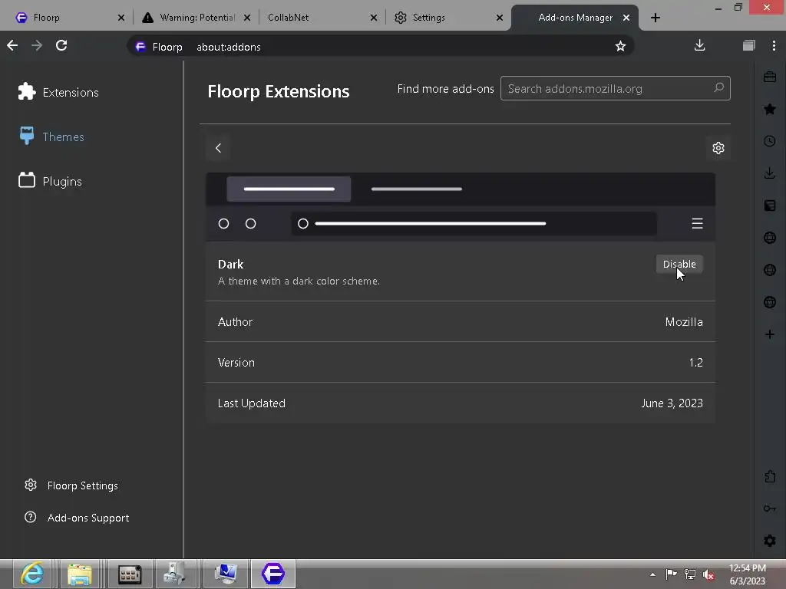Click the Dark theme name heading

tap(230, 264)
